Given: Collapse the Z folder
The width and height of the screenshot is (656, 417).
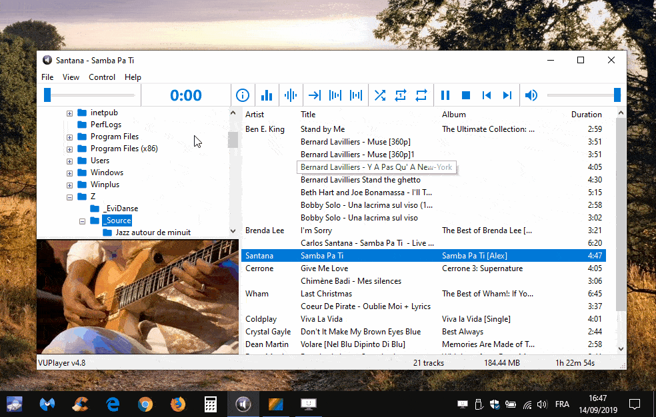Looking at the screenshot, I should (69, 197).
